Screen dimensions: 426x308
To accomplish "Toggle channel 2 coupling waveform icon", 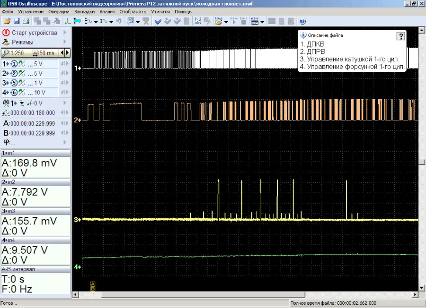I will [22, 74].
